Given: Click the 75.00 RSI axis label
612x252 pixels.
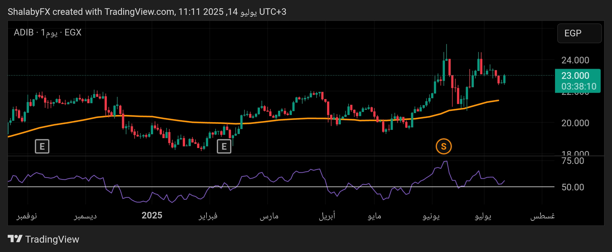Looking at the screenshot, I should pos(573,161).
